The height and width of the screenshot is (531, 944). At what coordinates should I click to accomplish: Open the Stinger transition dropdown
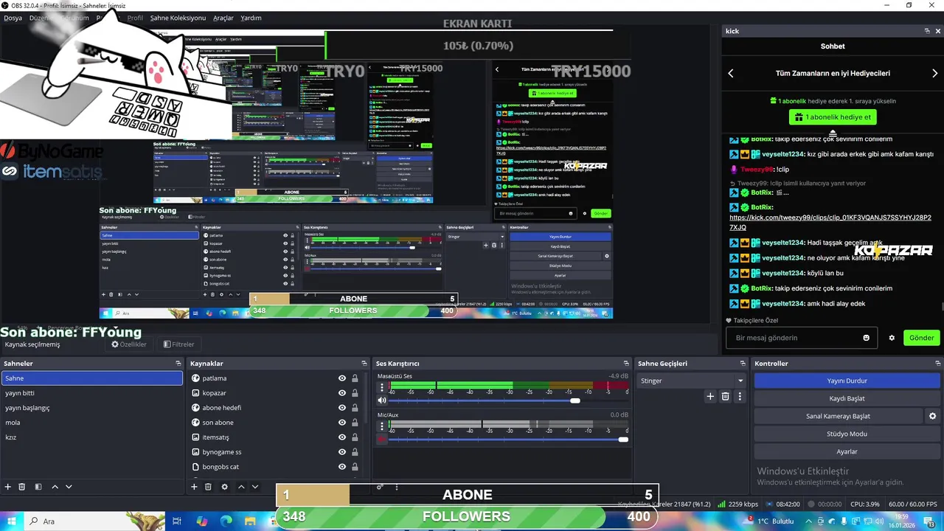point(692,381)
